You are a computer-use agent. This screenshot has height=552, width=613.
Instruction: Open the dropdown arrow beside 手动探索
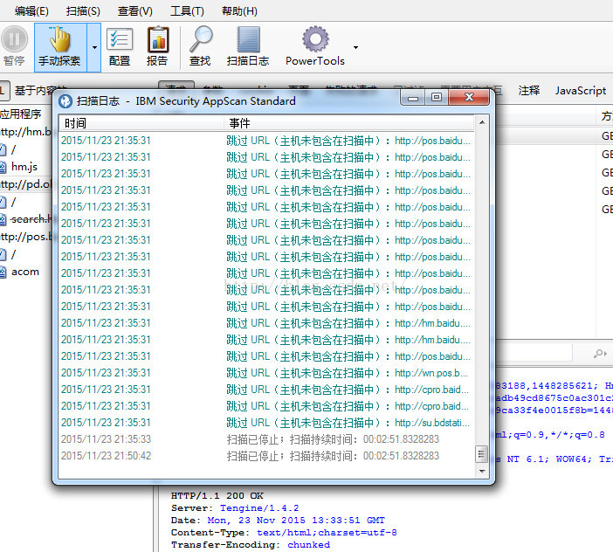tap(94, 47)
